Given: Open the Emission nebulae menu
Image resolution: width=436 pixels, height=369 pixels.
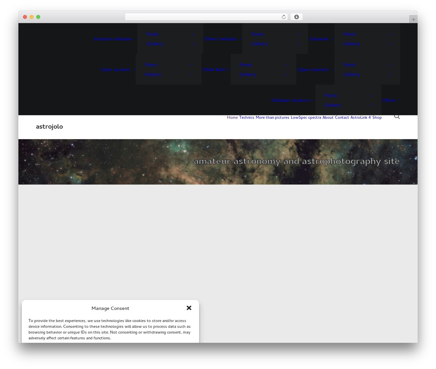Looking at the screenshot, I should coord(113,39).
